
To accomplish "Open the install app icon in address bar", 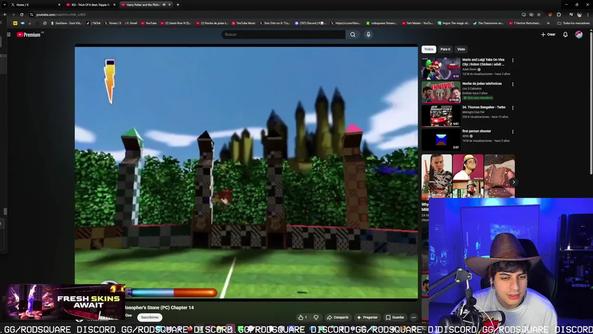I will pyautogui.click(x=524, y=14).
